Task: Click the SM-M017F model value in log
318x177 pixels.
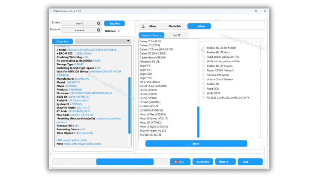Action: tap(73, 82)
